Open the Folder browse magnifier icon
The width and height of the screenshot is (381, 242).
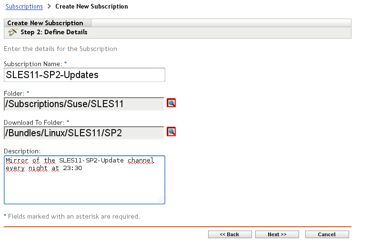coord(171,103)
